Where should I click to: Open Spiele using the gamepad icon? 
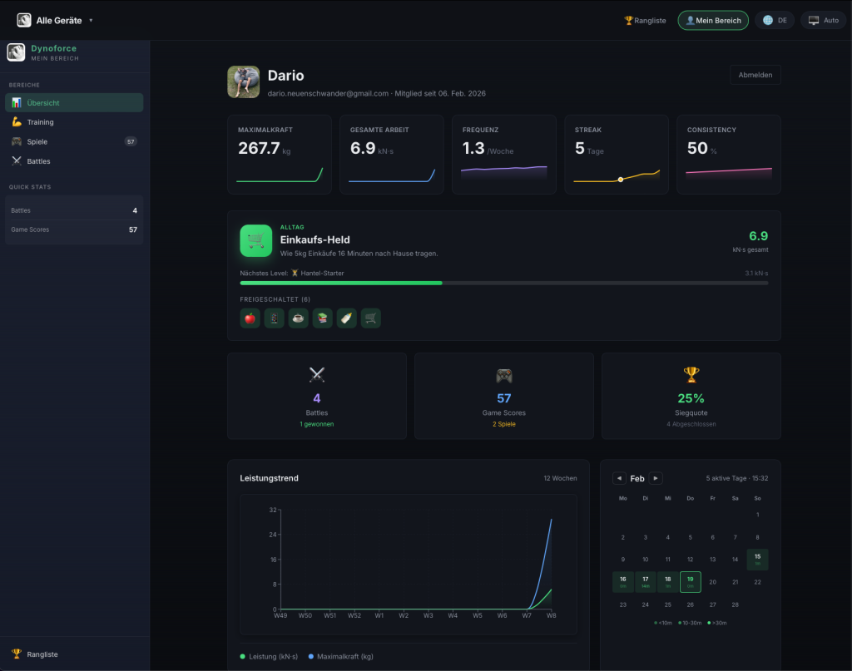coord(18,141)
